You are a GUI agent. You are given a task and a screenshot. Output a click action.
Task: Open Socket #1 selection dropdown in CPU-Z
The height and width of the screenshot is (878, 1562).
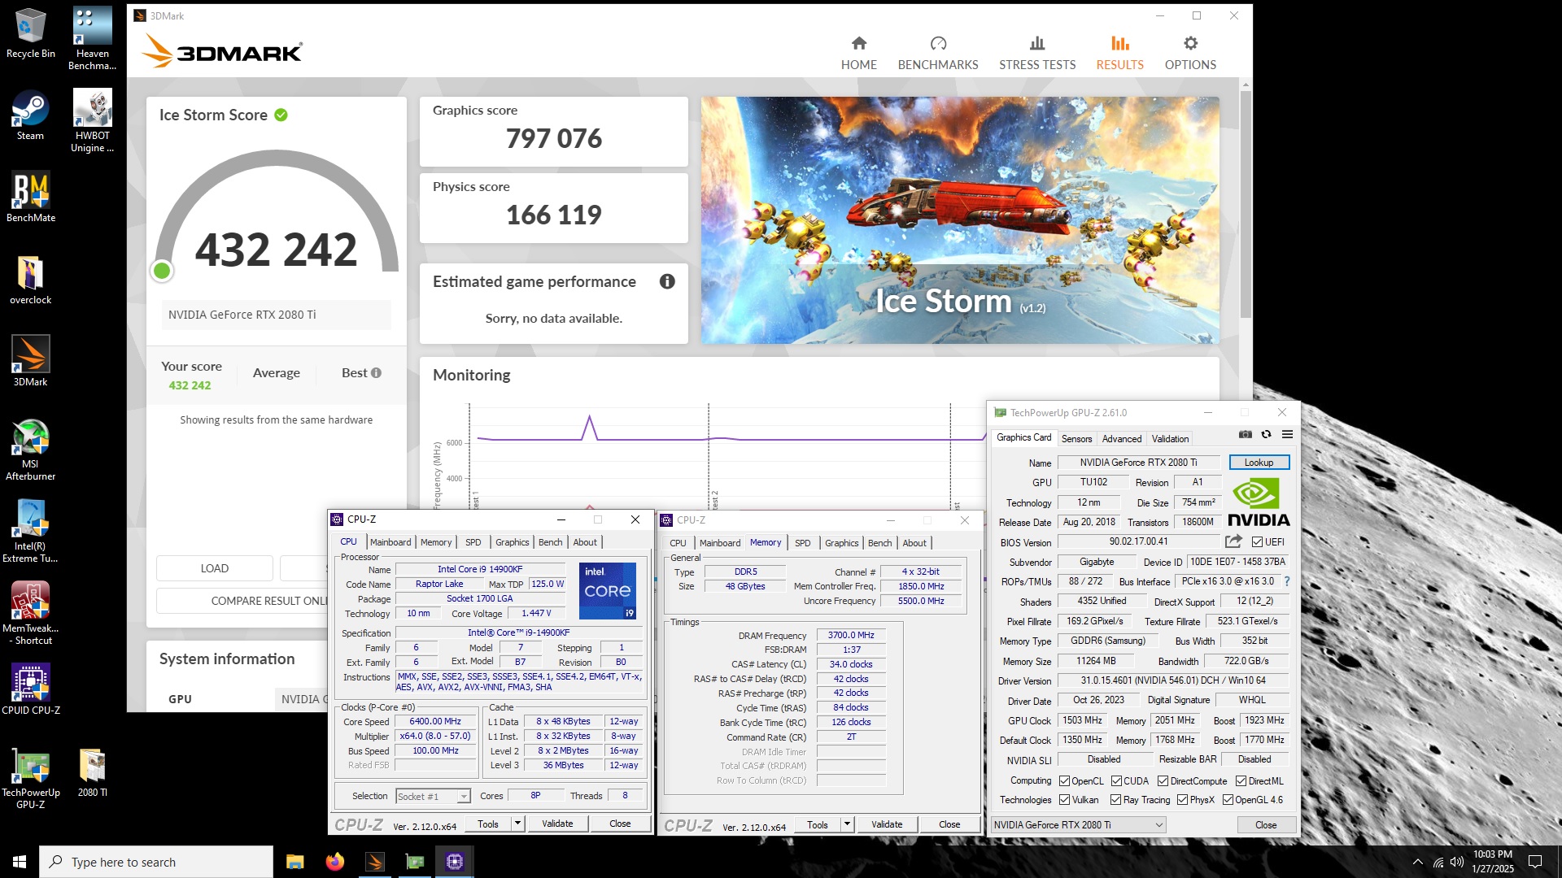(x=433, y=797)
